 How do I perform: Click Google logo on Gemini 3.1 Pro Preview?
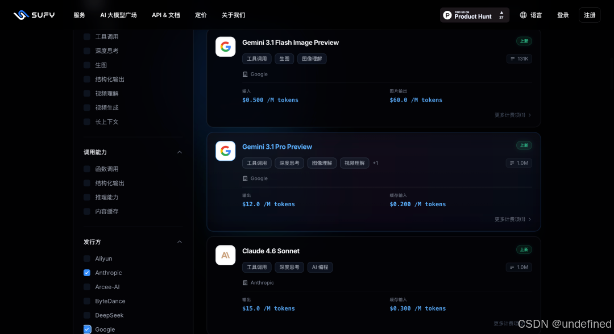point(226,151)
